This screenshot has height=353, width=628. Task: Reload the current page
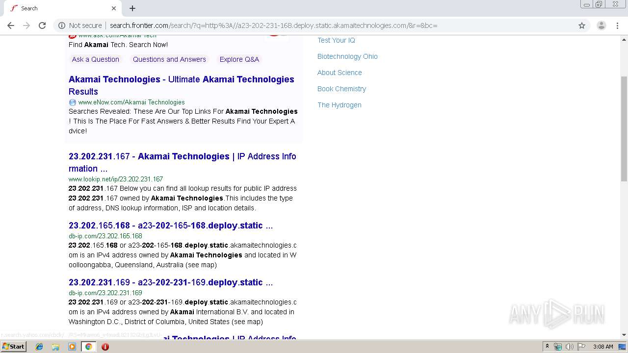(x=42, y=25)
